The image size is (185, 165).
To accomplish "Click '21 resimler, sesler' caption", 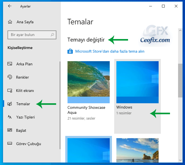I will point(81,118).
